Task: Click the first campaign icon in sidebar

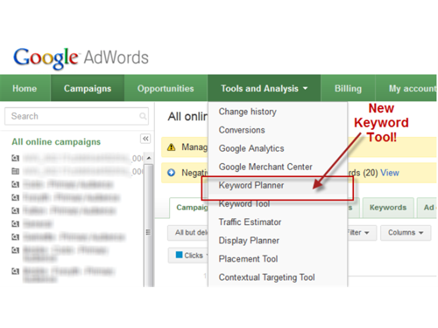Action: tap(15, 158)
